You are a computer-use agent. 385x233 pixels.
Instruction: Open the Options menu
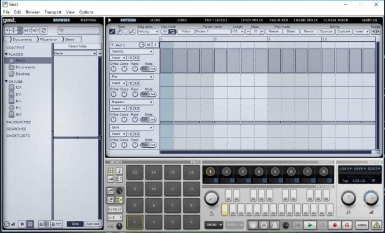(86, 12)
